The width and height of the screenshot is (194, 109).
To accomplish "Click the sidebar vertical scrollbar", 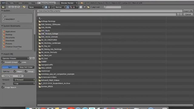I will click(35, 22).
